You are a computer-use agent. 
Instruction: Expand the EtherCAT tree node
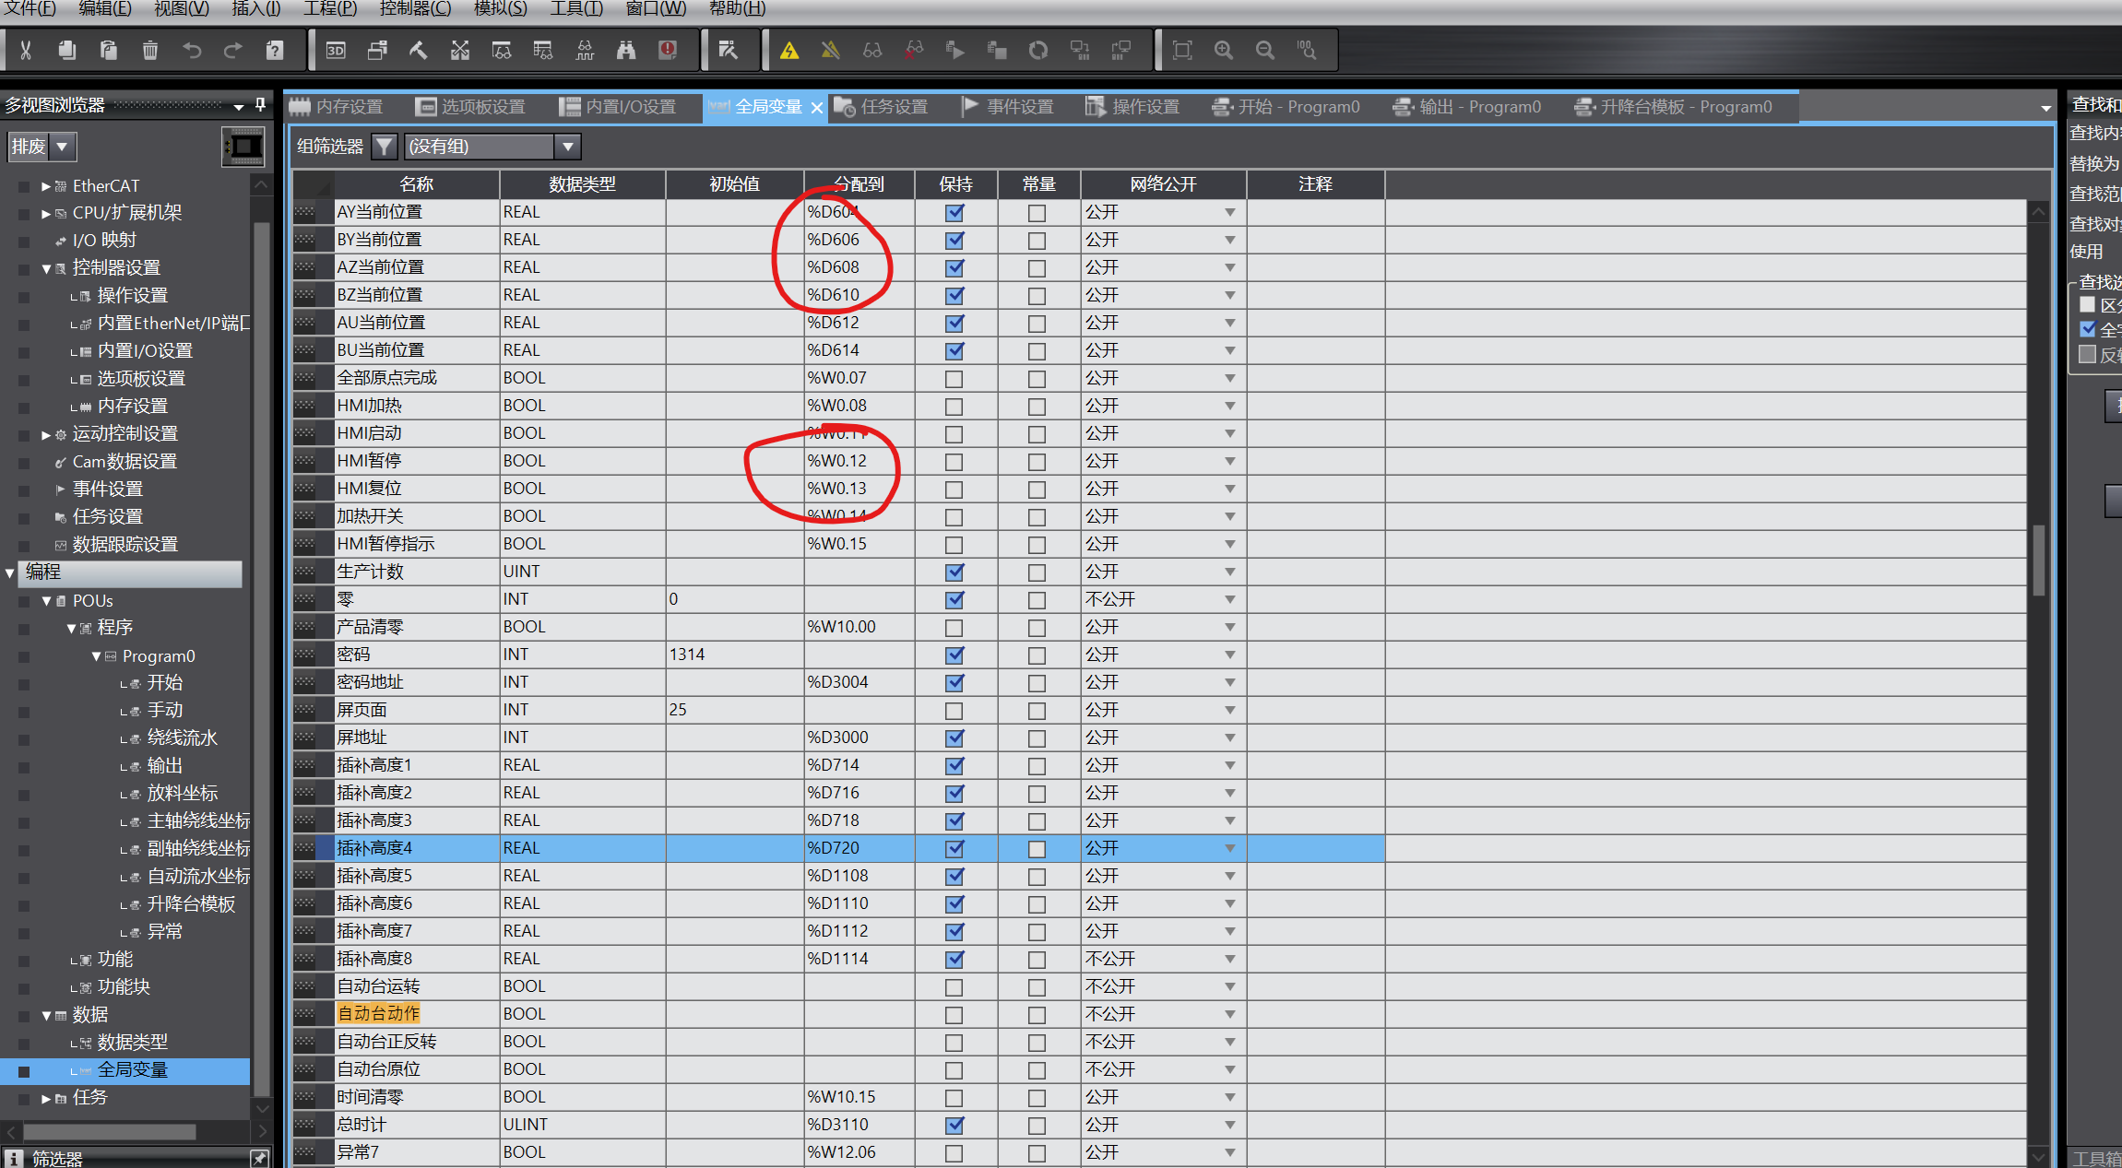(46, 186)
